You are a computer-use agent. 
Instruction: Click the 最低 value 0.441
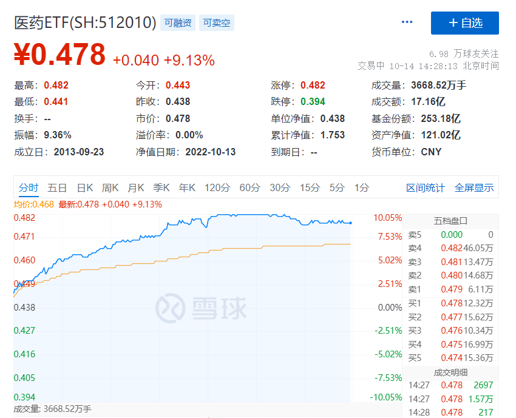[x=56, y=102]
